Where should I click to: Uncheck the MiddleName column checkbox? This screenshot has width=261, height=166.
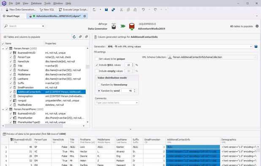11,75
